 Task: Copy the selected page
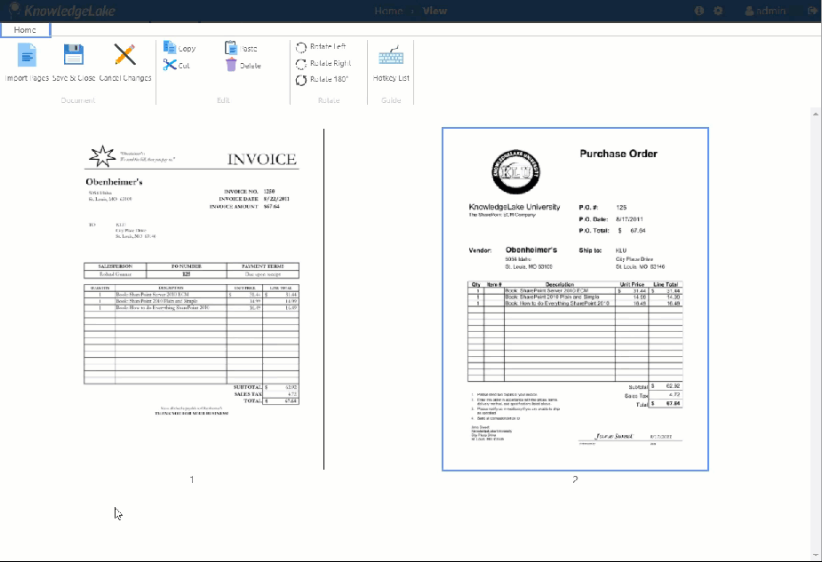pyautogui.click(x=180, y=48)
